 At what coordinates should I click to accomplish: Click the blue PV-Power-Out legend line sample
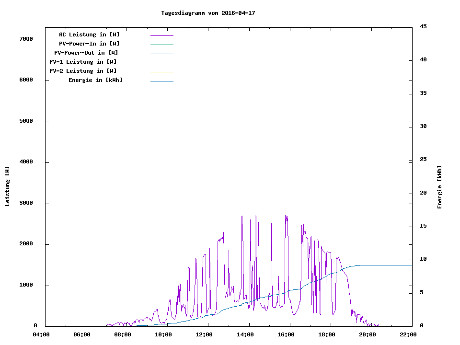(x=161, y=54)
